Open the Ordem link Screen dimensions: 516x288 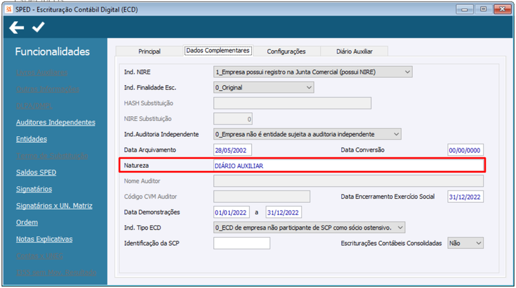coord(27,222)
